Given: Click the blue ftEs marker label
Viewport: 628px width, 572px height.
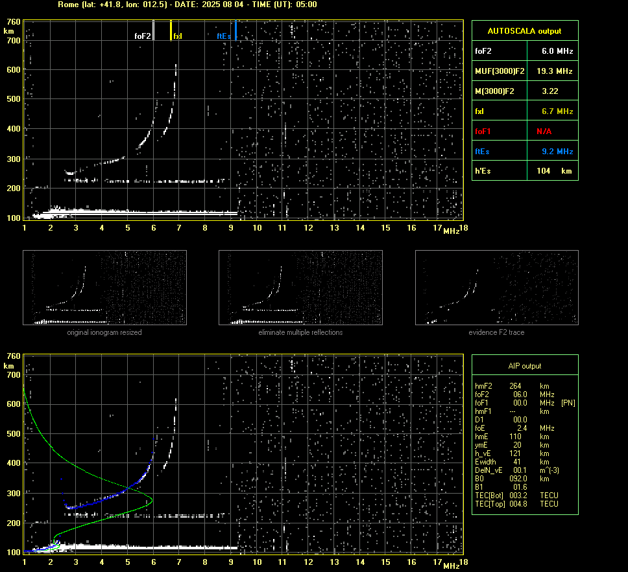Looking at the screenshot, I should (x=224, y=36).
